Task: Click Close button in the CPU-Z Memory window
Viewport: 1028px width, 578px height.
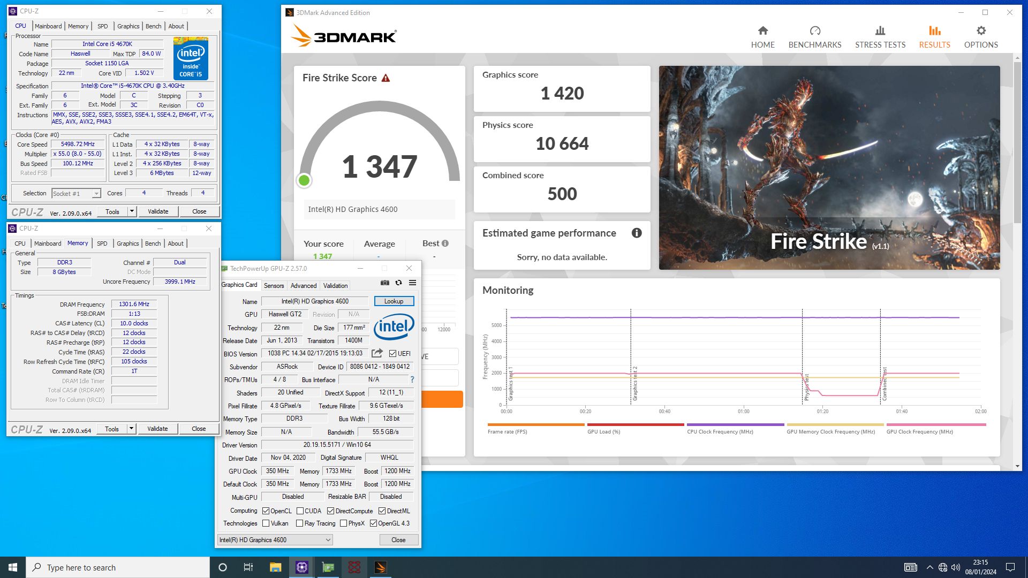Action: pos(199,429)
